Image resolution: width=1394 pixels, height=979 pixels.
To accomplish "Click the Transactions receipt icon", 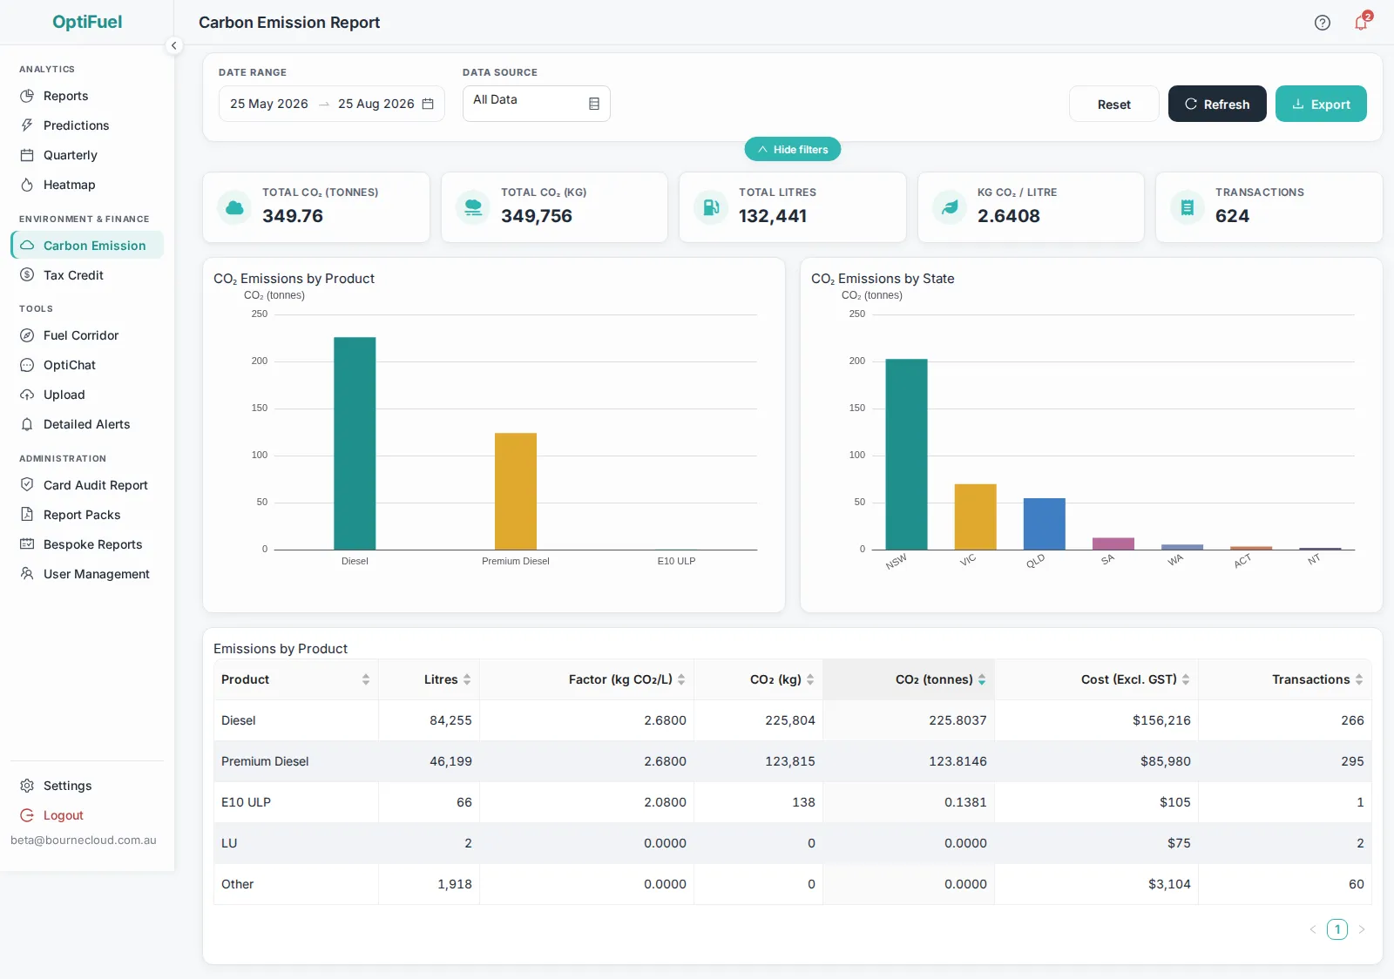I will [1188, 207].
